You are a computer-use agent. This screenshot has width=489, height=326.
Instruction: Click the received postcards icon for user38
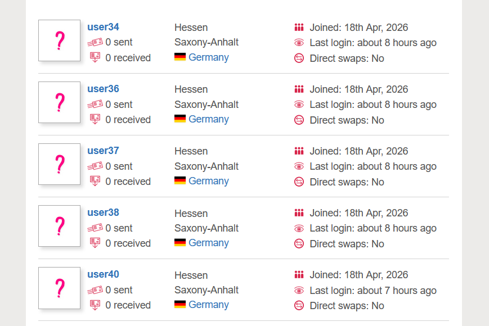click(95, 243)
